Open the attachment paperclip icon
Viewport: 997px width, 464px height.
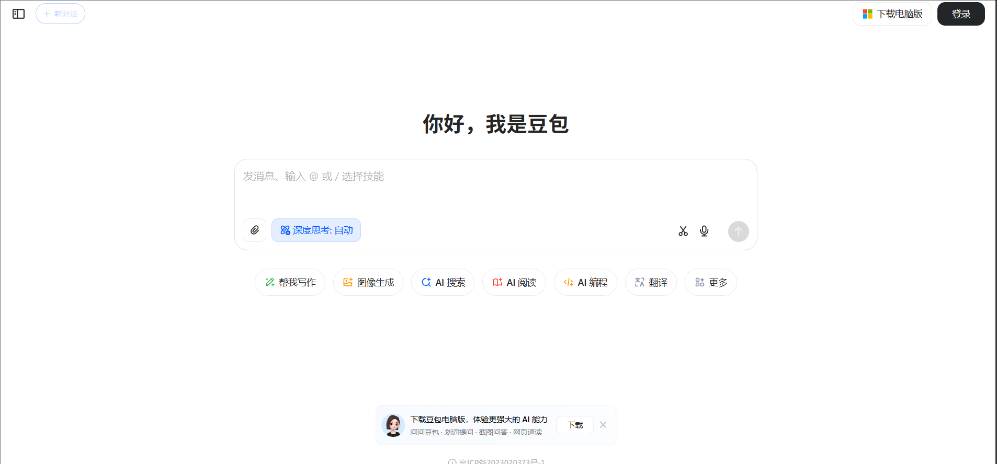click(255, 230)
